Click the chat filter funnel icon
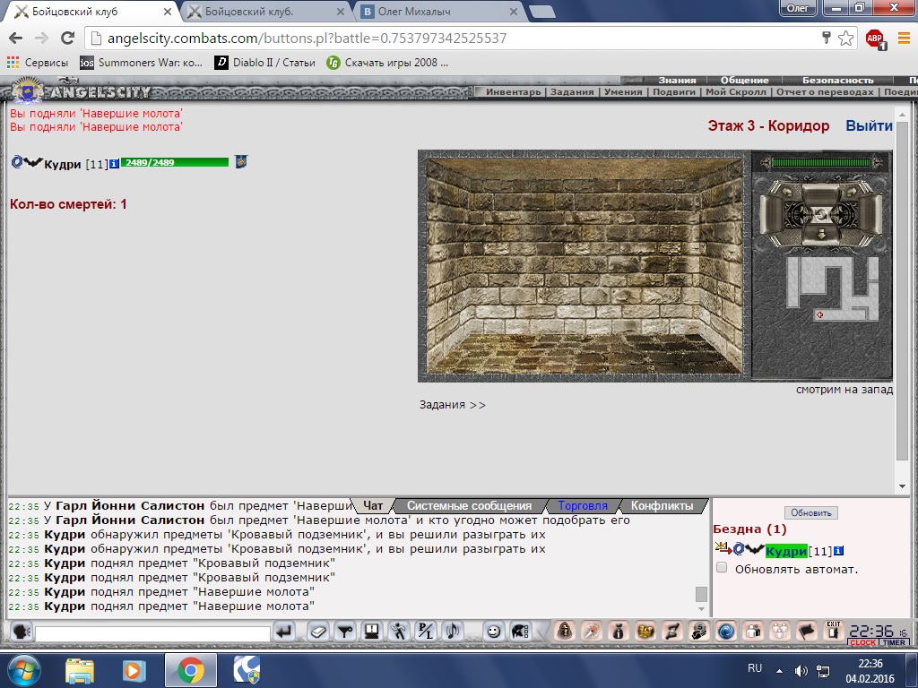Image resolution: width=918 pixels, height=688 pixels. 345,632
